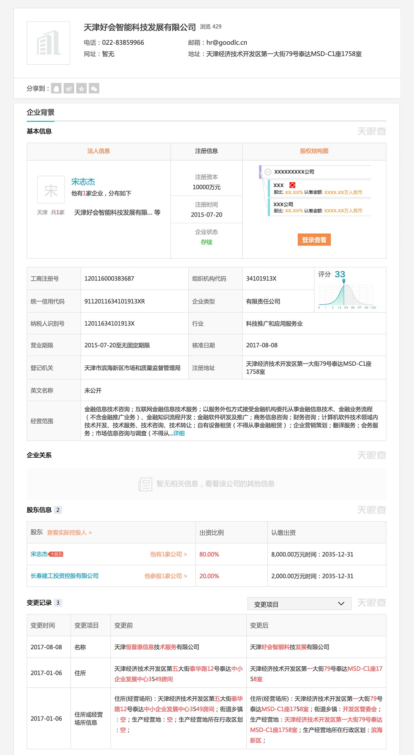
Task: Click the 行业 value 科技推广和应用服务业
Action: (x=274, y=323)
